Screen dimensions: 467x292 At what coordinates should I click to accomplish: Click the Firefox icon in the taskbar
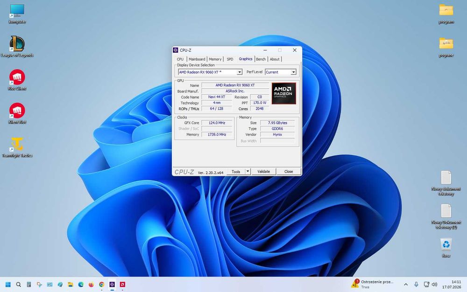(x=91, y=285)
